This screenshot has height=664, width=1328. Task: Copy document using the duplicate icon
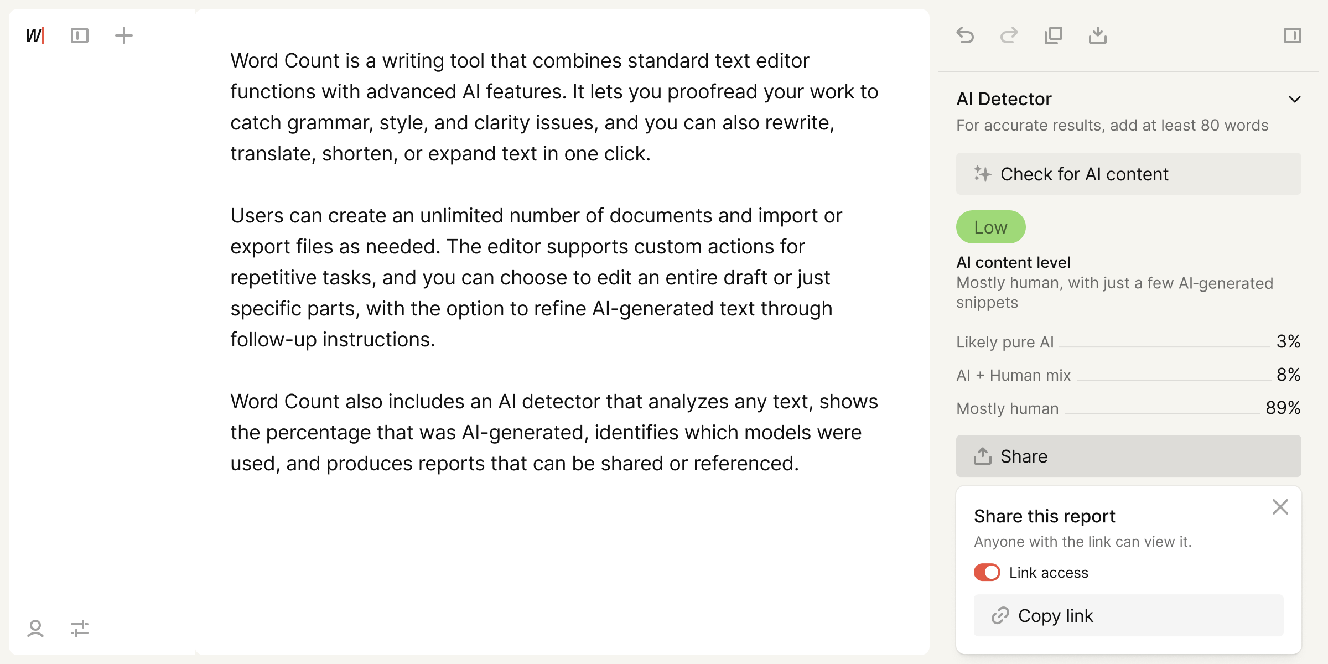(x=1054, y=36)
